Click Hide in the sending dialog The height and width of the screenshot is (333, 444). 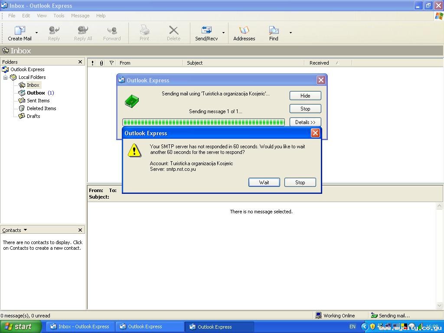pos(305,96)
